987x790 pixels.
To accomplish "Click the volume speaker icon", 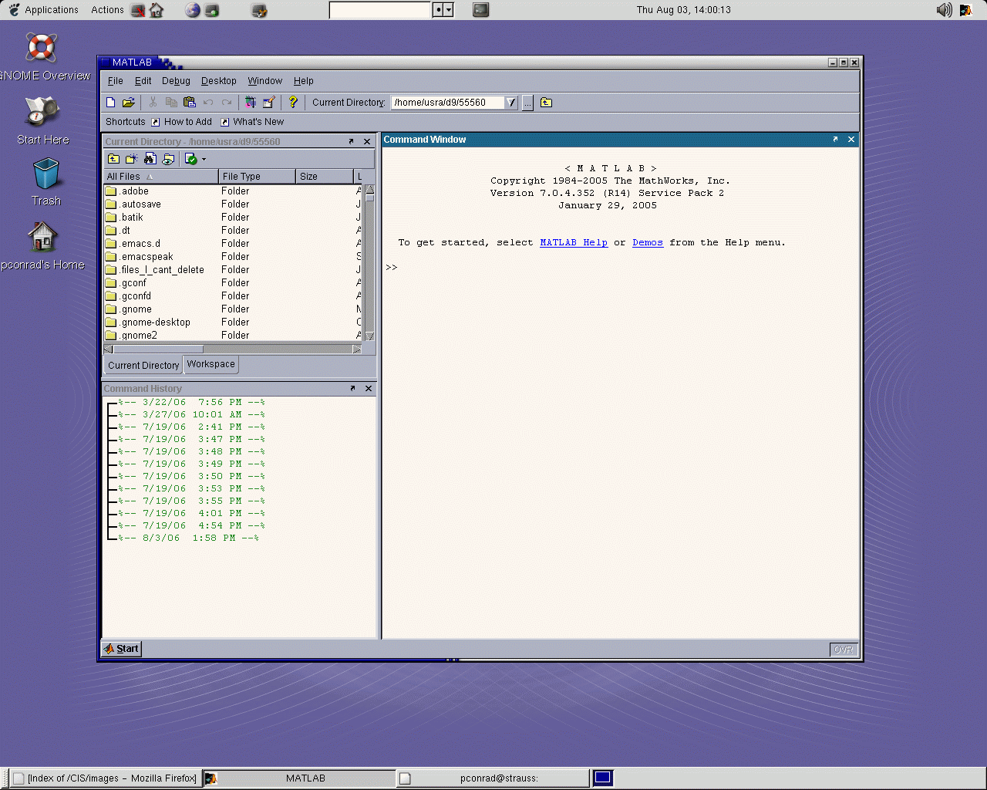I will click(944, 10).
